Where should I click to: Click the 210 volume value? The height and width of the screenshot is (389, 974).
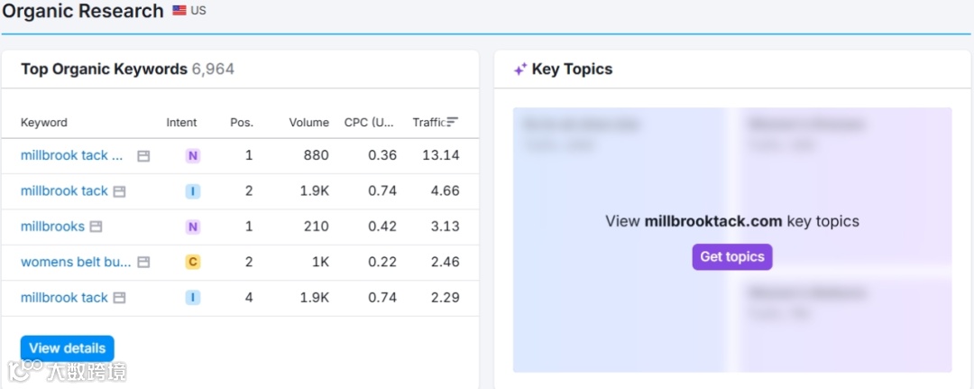[x=317, y=227]
